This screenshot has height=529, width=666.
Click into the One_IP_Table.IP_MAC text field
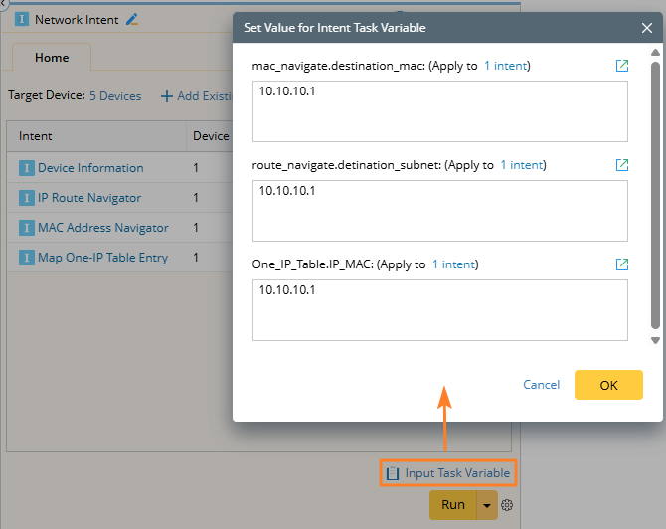(440, 310)
